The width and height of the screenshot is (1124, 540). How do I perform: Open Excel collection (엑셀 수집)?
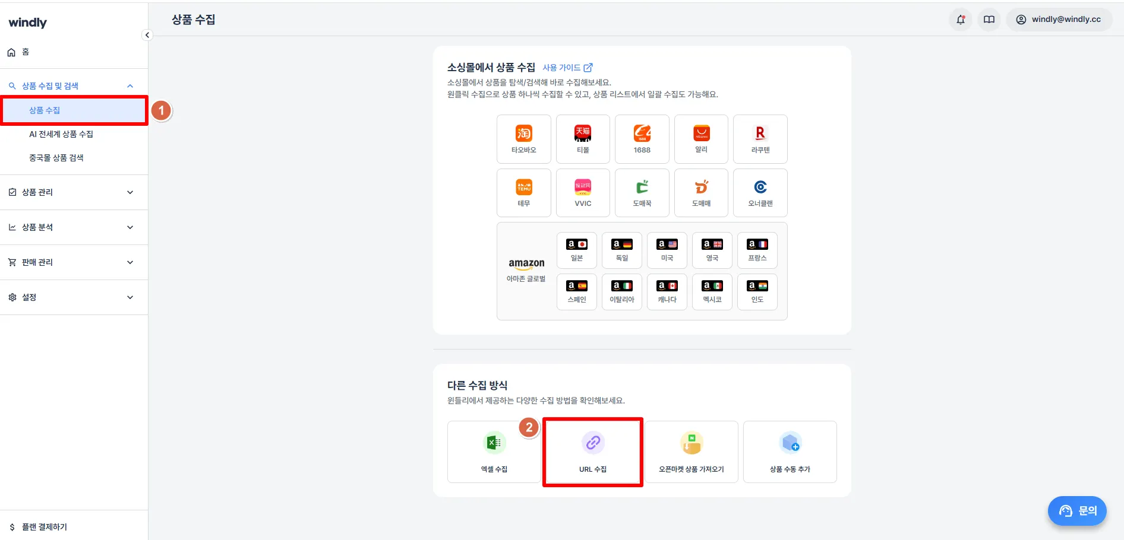click(x=494, y=452)
